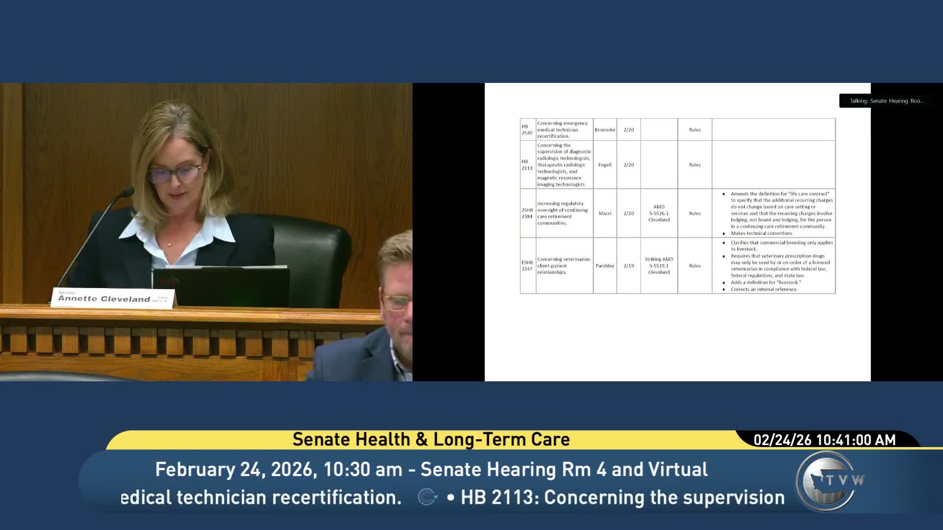Click the Rules cell for HB 2540
Screen dimensions: 943x530
click(x=694, y=129)
